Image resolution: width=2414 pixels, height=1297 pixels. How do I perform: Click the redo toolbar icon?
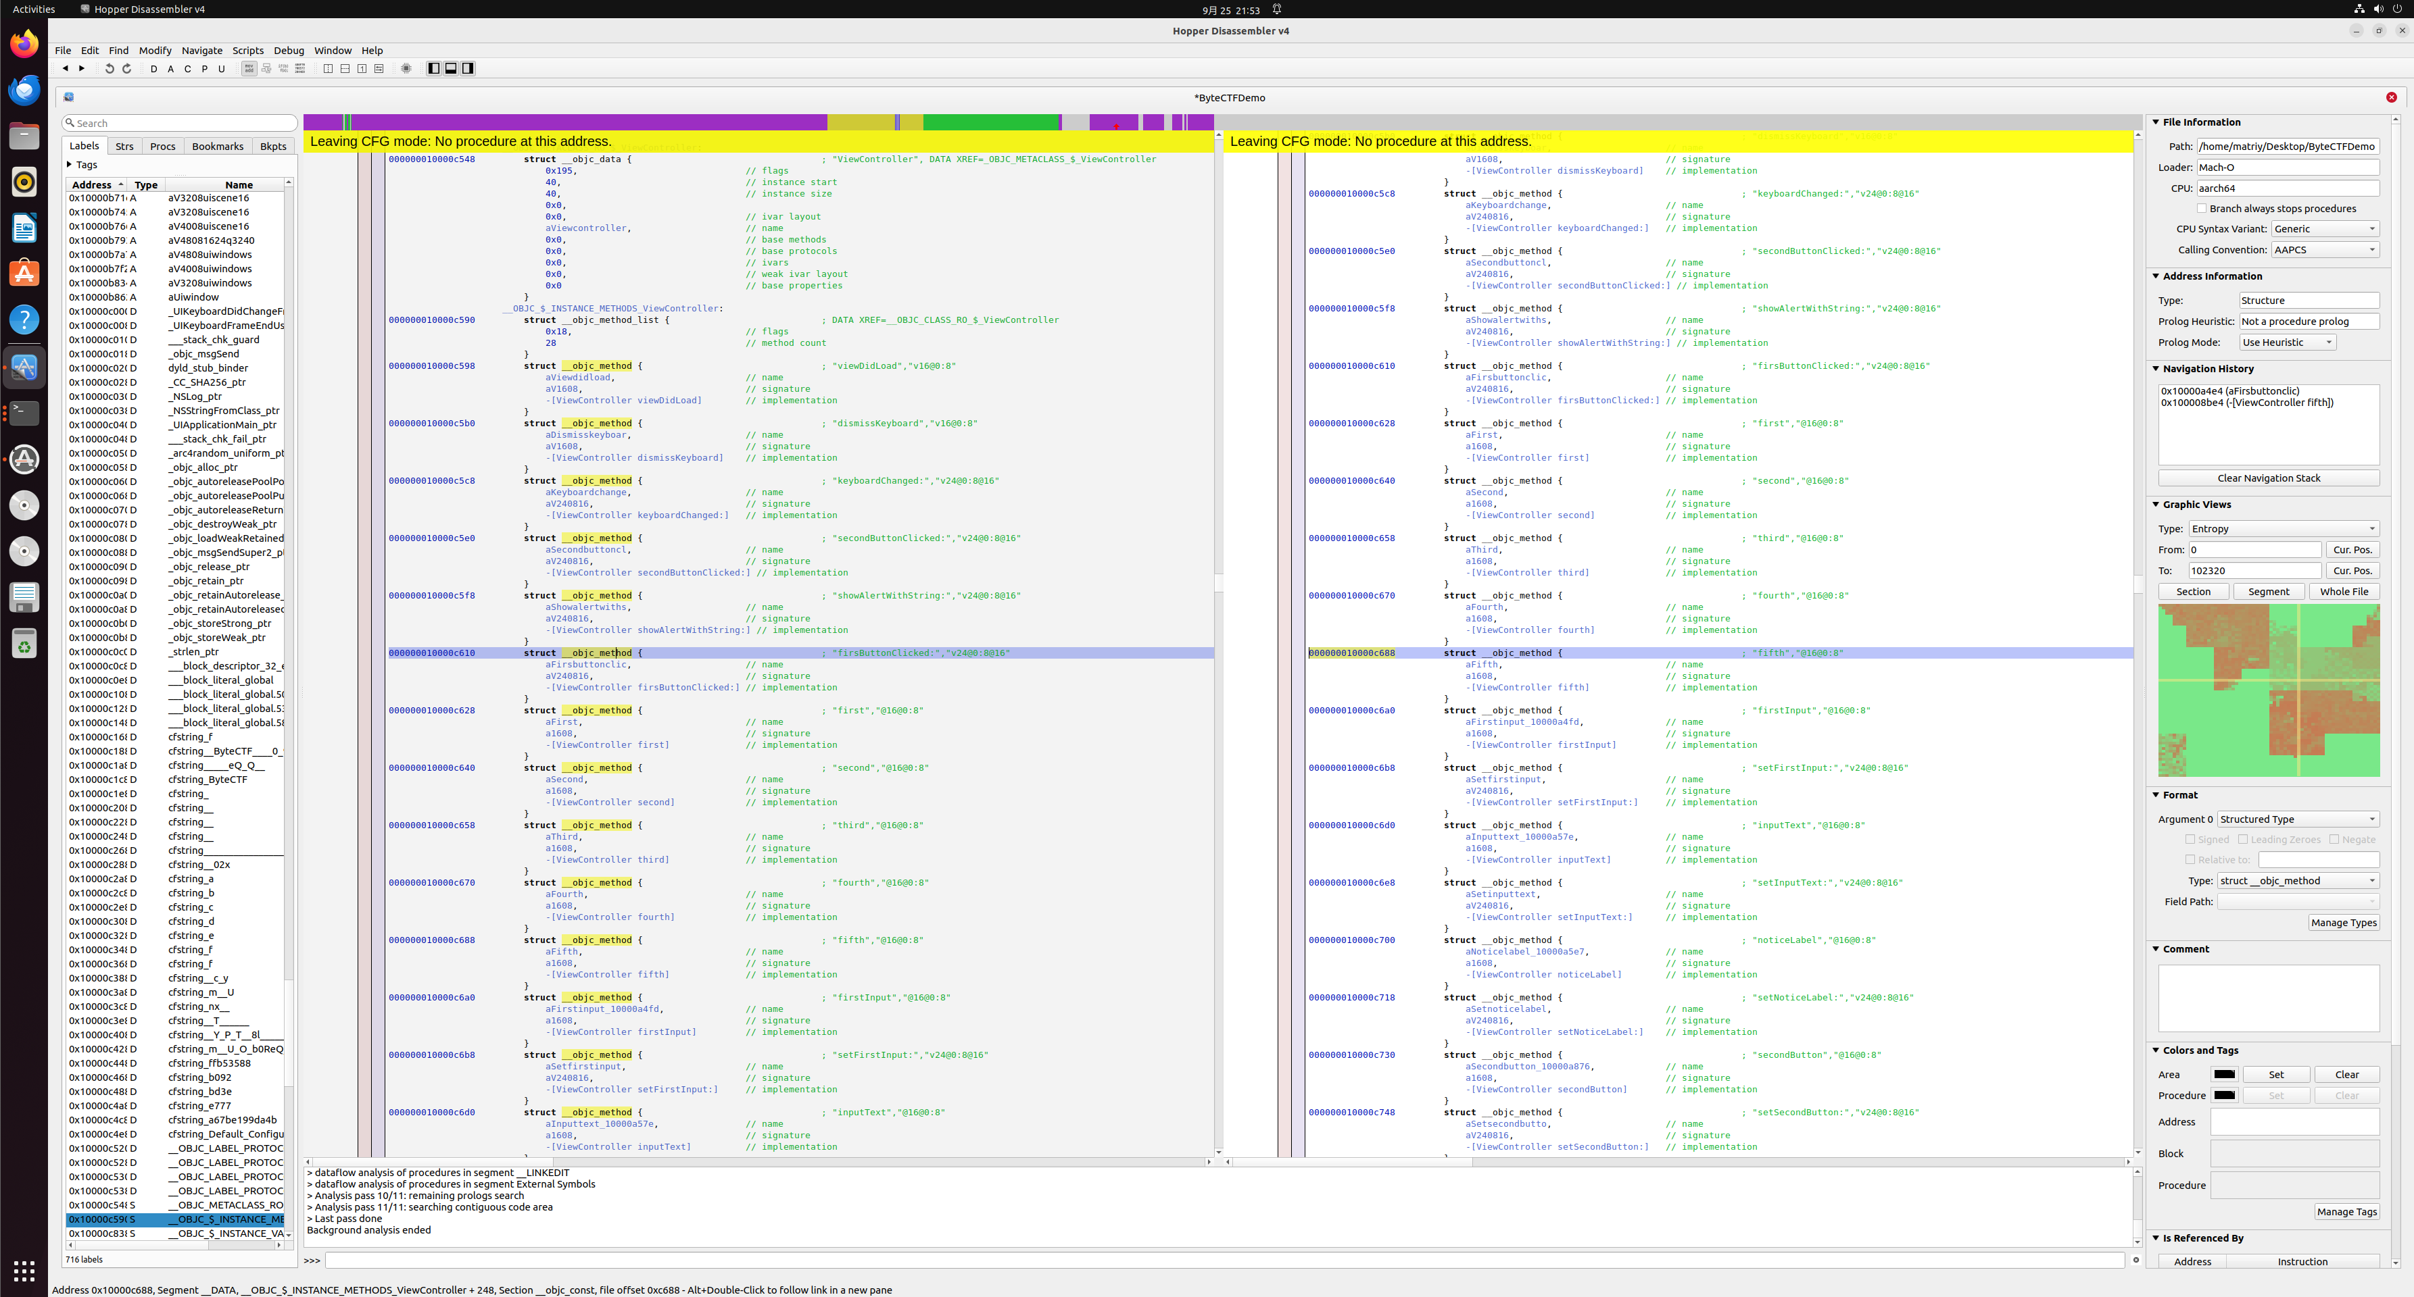pyautogui.click(x=128, y=68)
